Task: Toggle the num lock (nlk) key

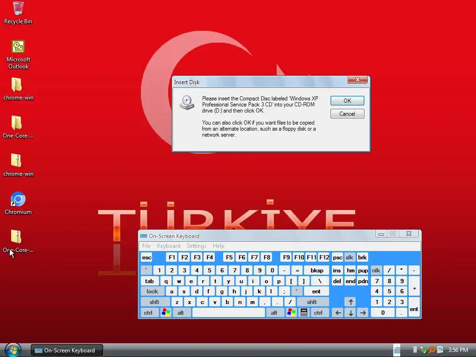Action: 376,270
